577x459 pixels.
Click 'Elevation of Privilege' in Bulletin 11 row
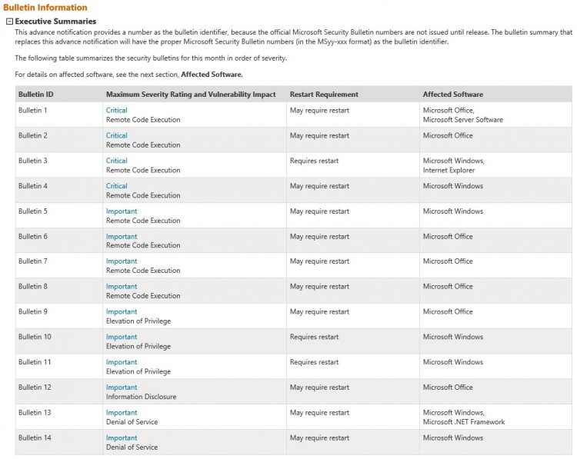pyautogui.click(x=138, y=372)
